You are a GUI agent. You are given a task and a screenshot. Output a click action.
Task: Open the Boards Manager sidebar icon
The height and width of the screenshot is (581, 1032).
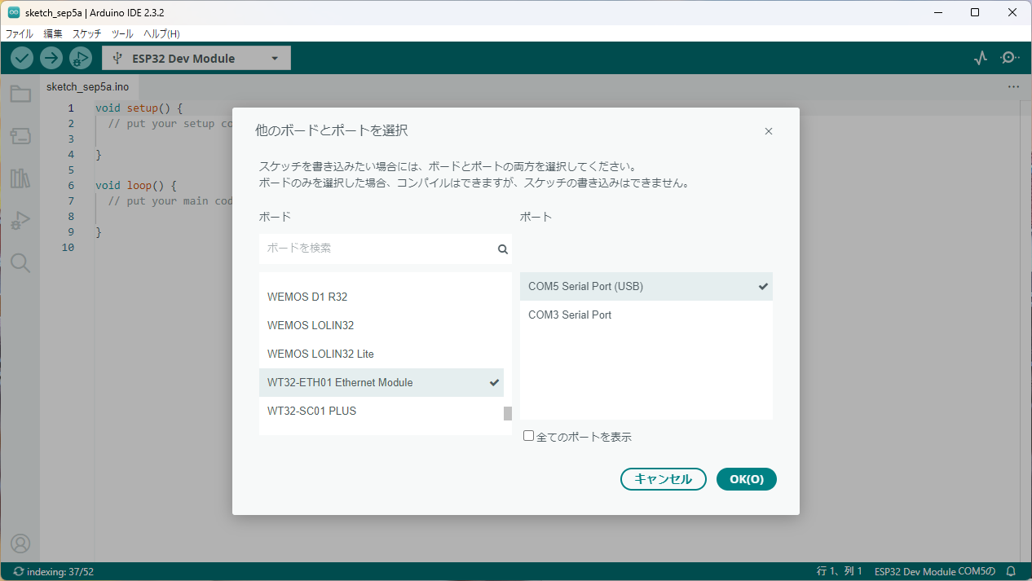click(x=20, y=135)
